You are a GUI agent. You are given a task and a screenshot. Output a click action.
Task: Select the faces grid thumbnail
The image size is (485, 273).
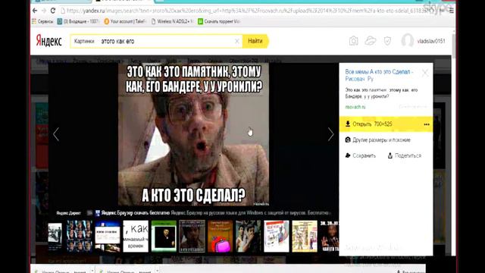80,236
